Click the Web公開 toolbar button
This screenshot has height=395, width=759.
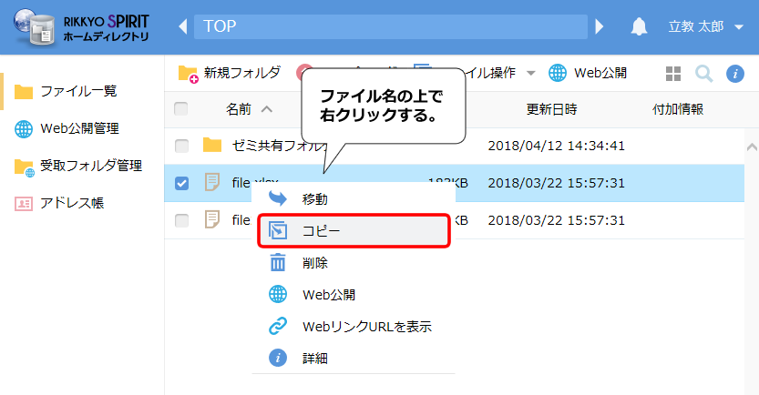point(588,73)
